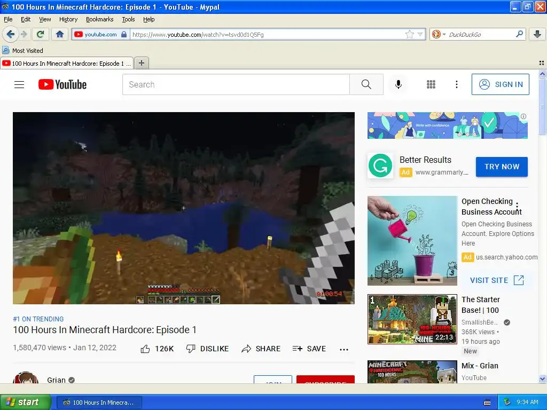This screenshot has height=410, width=547.
Task: Click the video player to pause
Action: (x=184, y=208)
